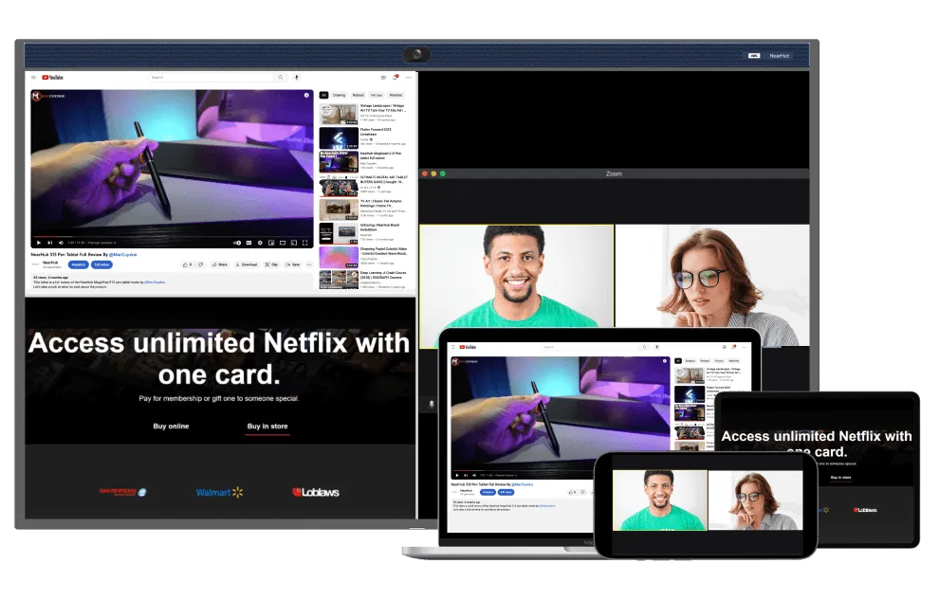Click Walmart logo on large display Netflix page
Screen dimensions: 939x600
219,492
